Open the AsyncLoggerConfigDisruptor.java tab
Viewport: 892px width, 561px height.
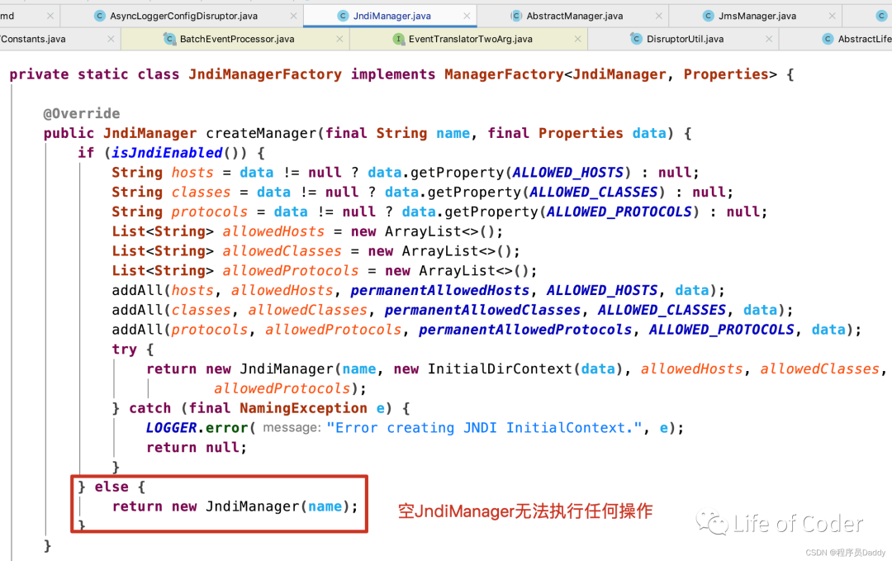click(x=183, y=16)
